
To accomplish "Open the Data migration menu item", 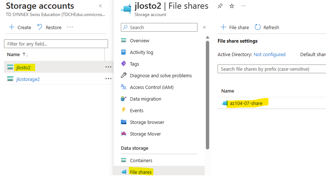I will point(146,99).
